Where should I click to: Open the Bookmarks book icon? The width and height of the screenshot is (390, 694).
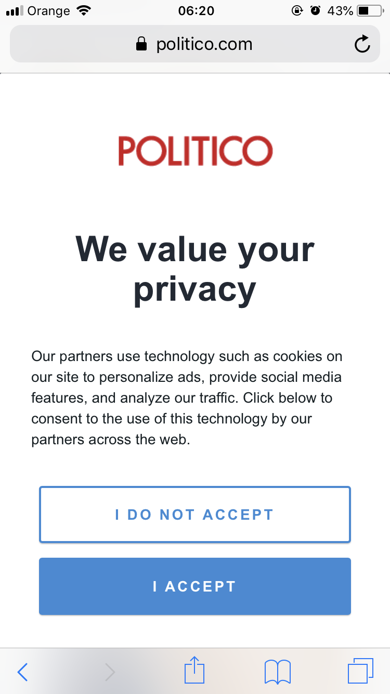coord(278,672)
